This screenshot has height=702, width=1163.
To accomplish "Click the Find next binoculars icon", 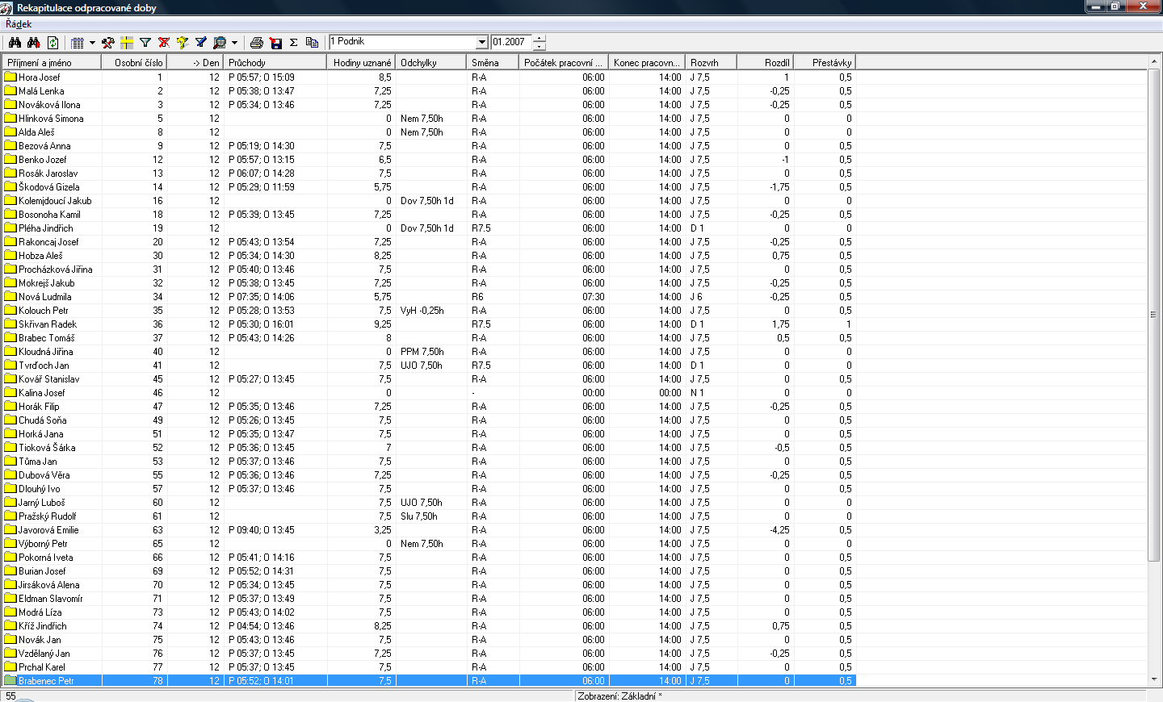I will 33,43.
